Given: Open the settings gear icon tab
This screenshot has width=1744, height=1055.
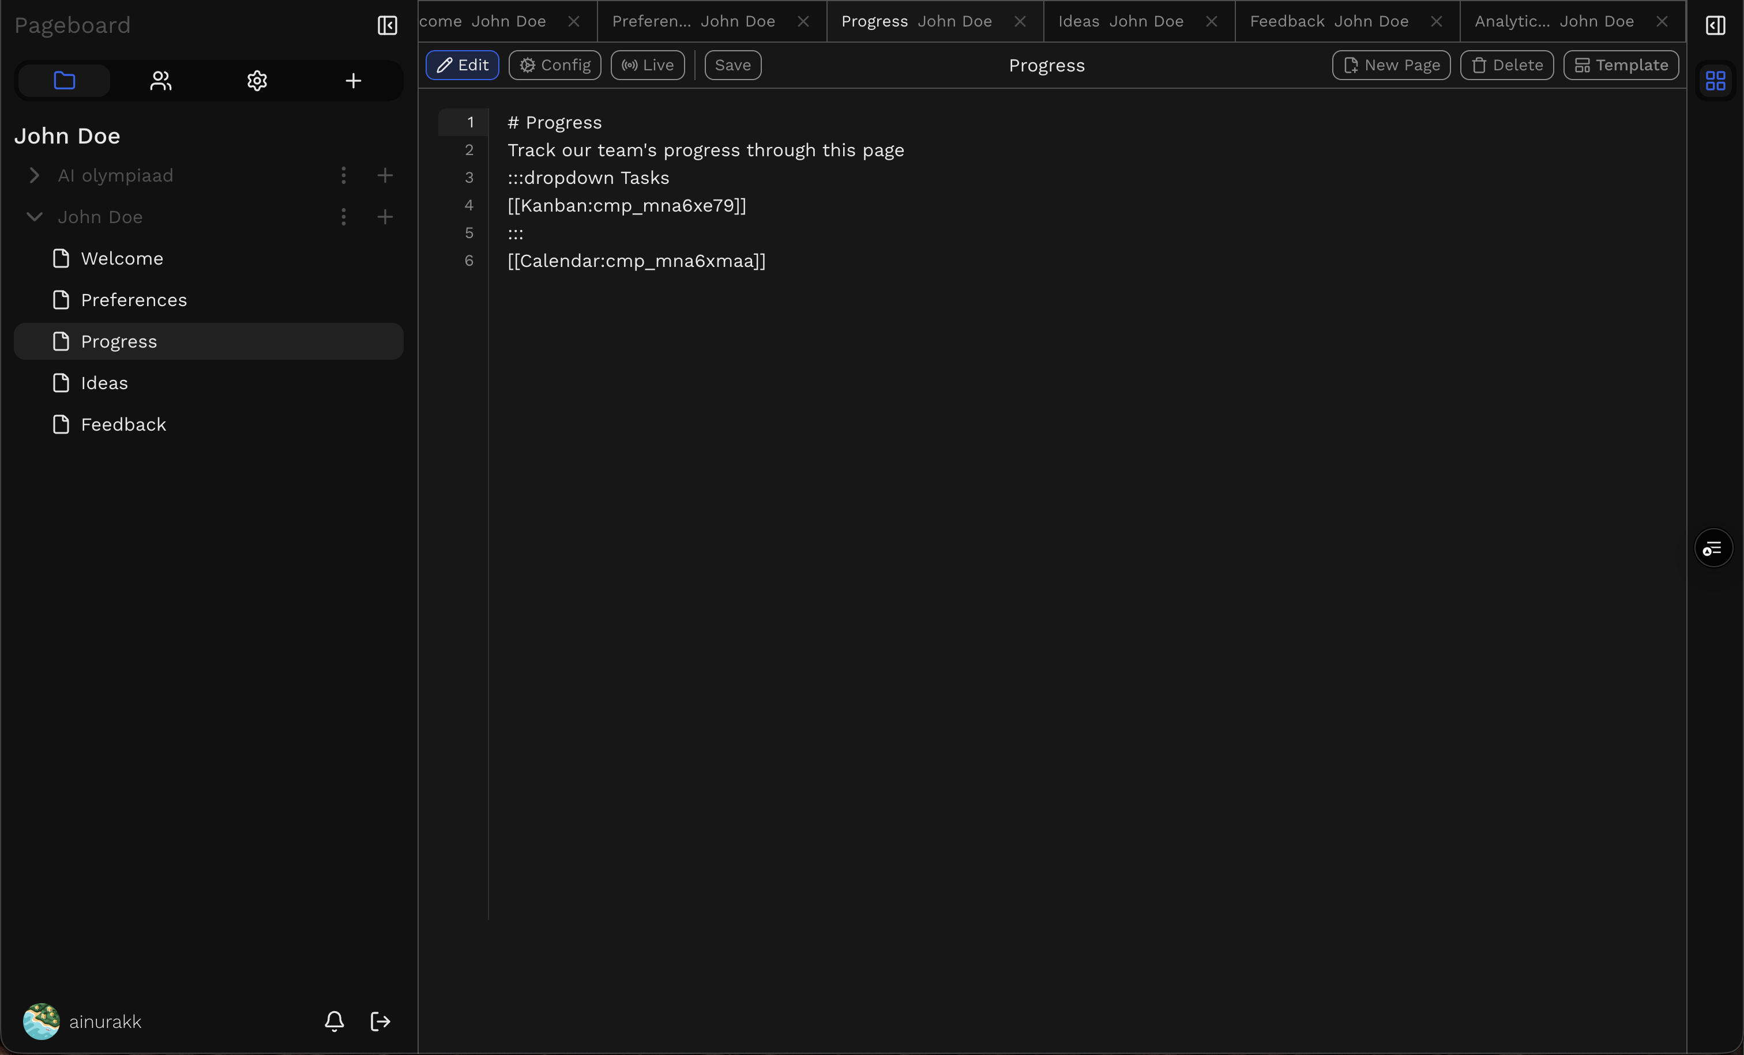Looking at the screenshot, I should pyautogui.click(x=257, y=81).
